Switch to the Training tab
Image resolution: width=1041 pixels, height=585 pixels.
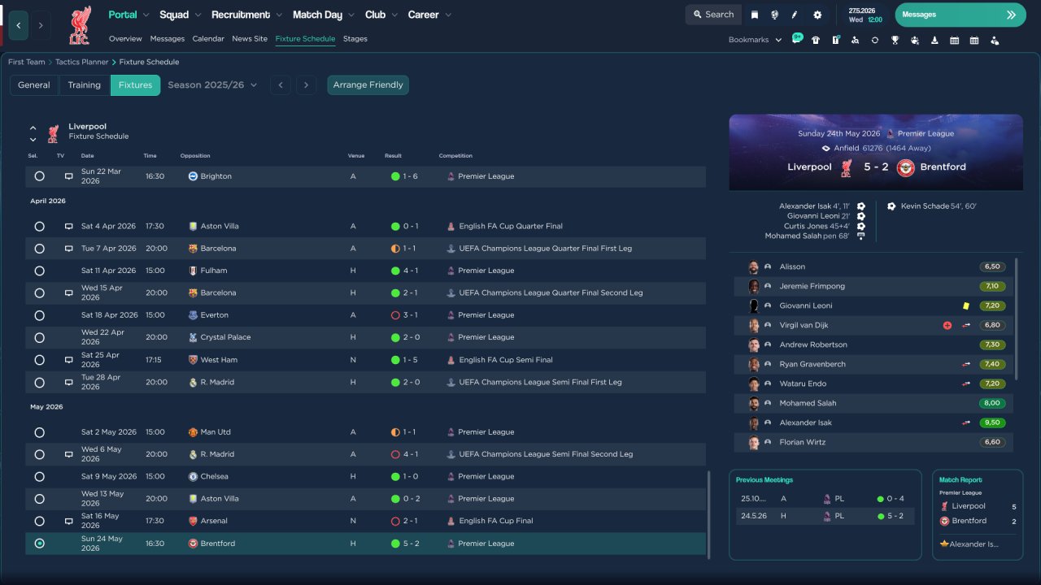85,85
